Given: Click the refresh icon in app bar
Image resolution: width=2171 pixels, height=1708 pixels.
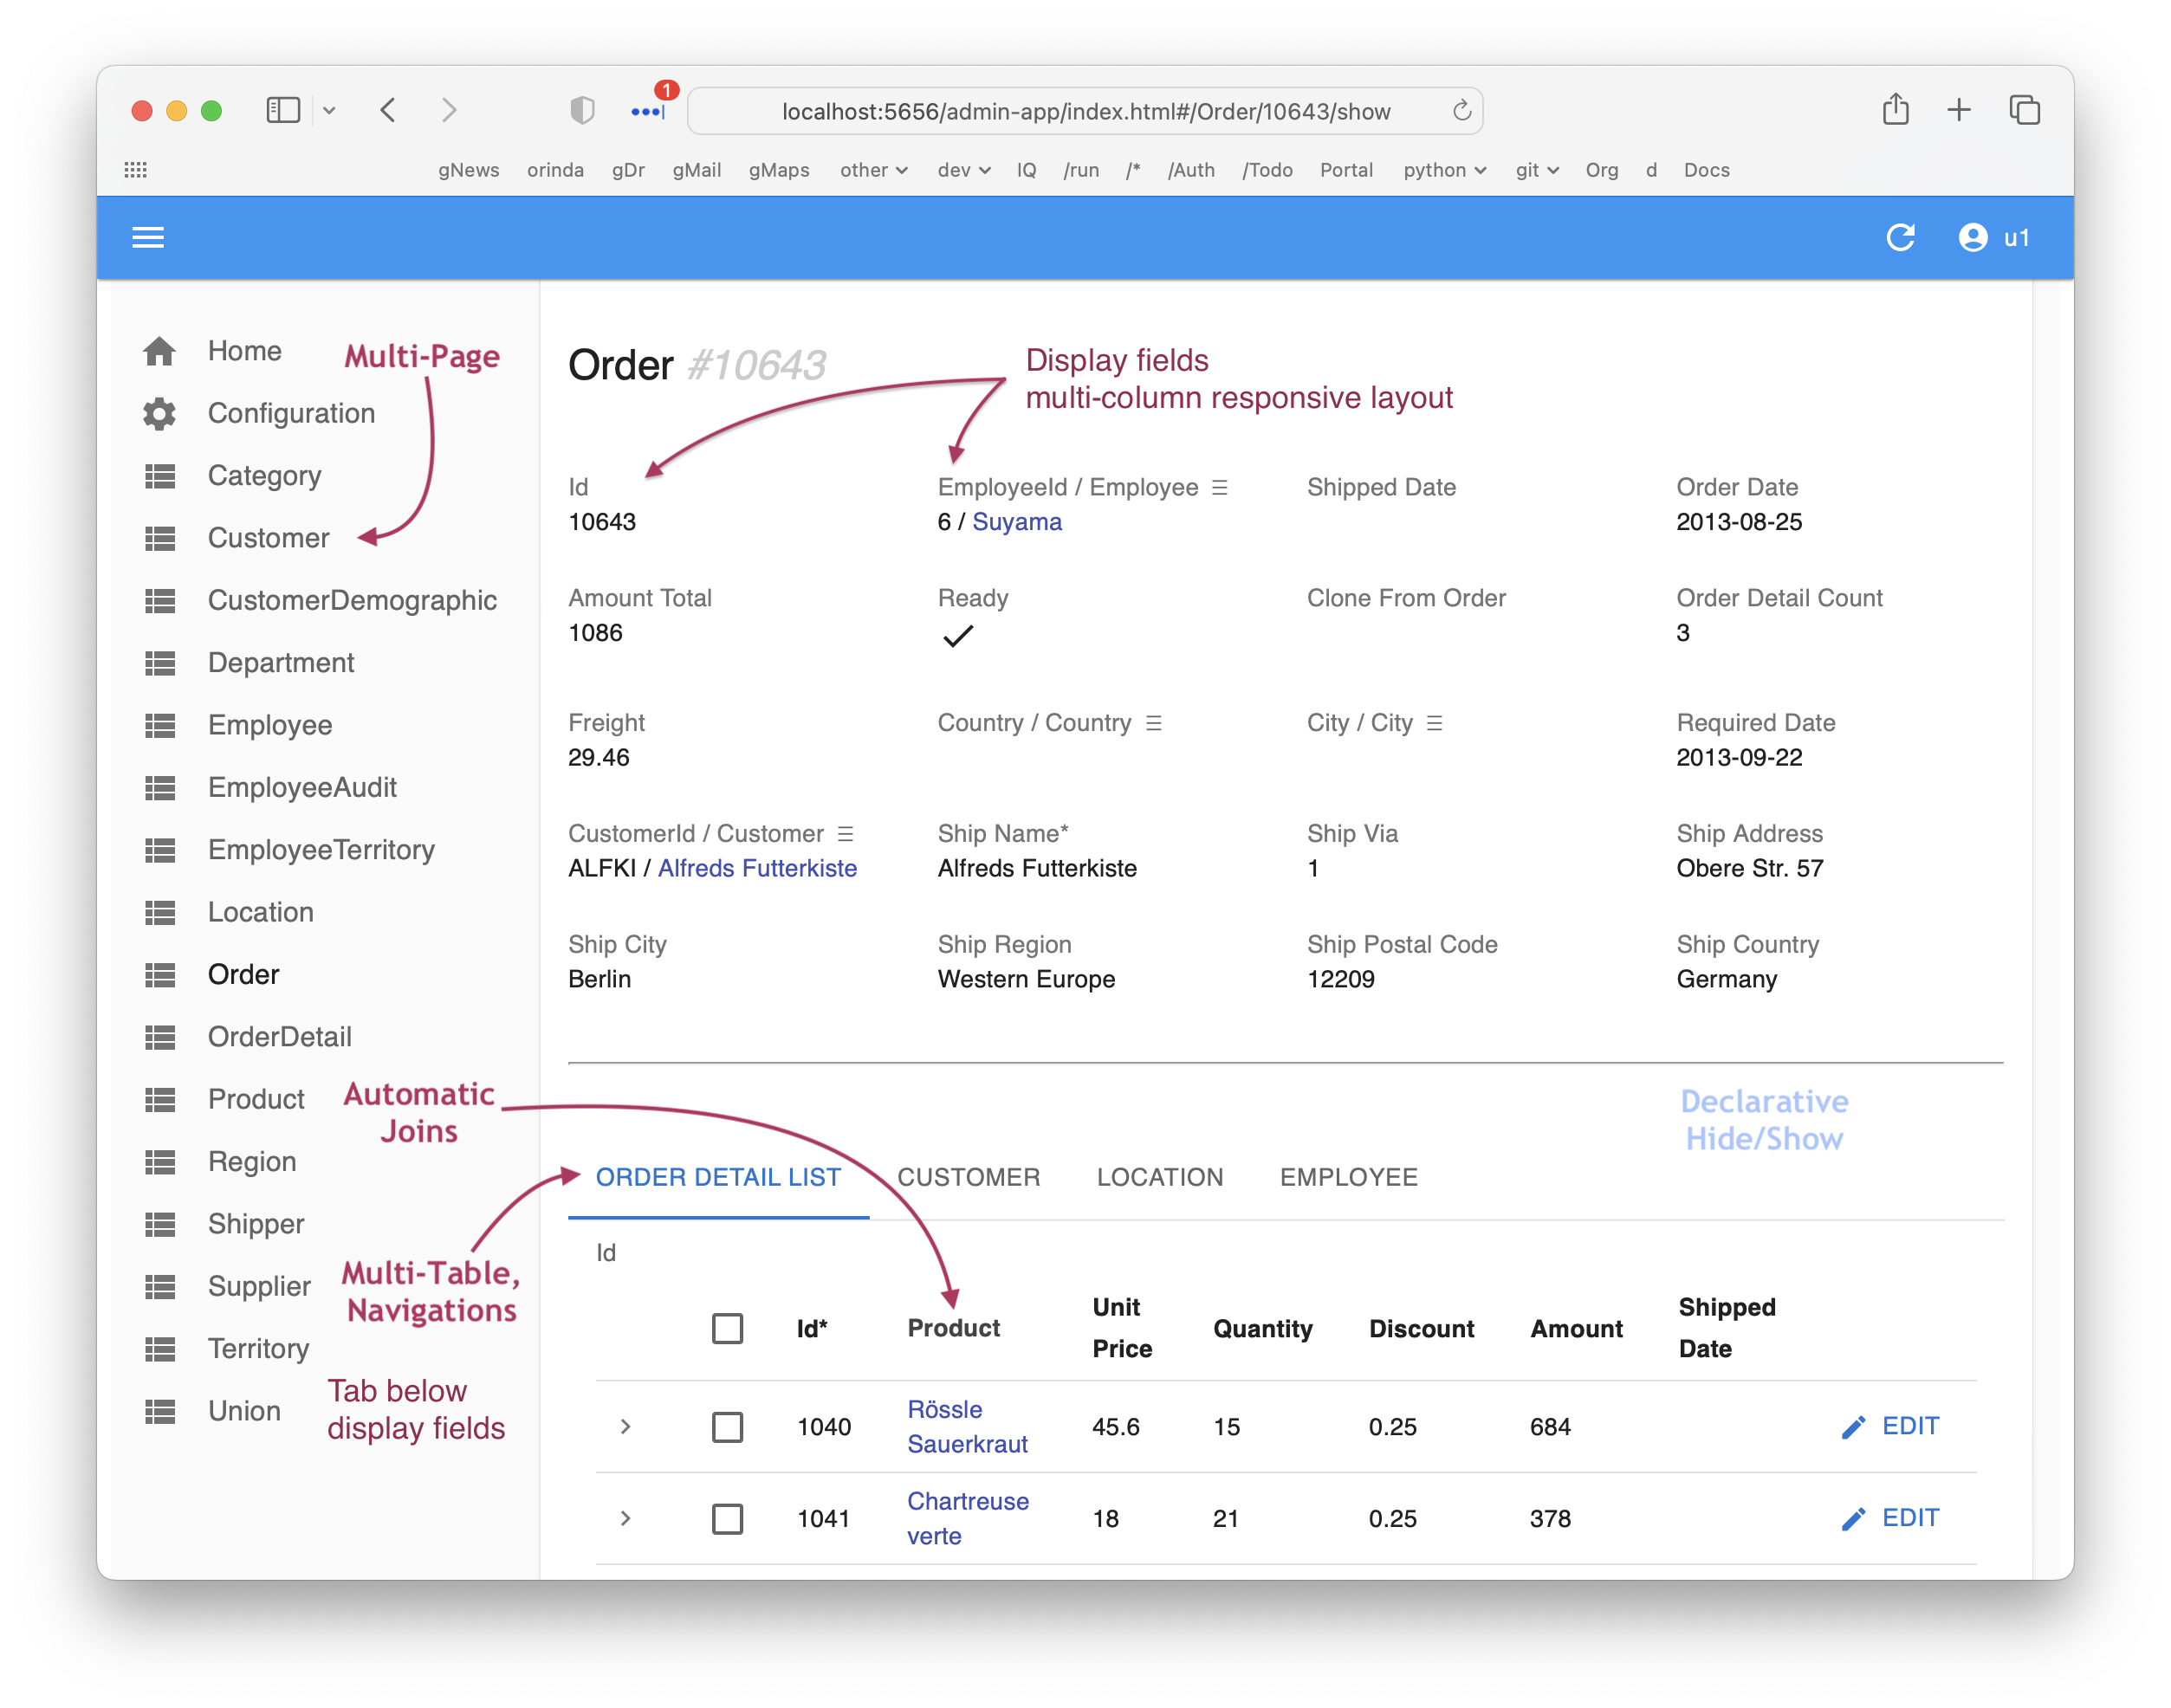Looking at the screenshot, I should click(x=1899, y=237).
